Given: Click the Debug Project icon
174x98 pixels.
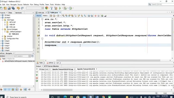Looking at the screenshot, I should [65, 8].
